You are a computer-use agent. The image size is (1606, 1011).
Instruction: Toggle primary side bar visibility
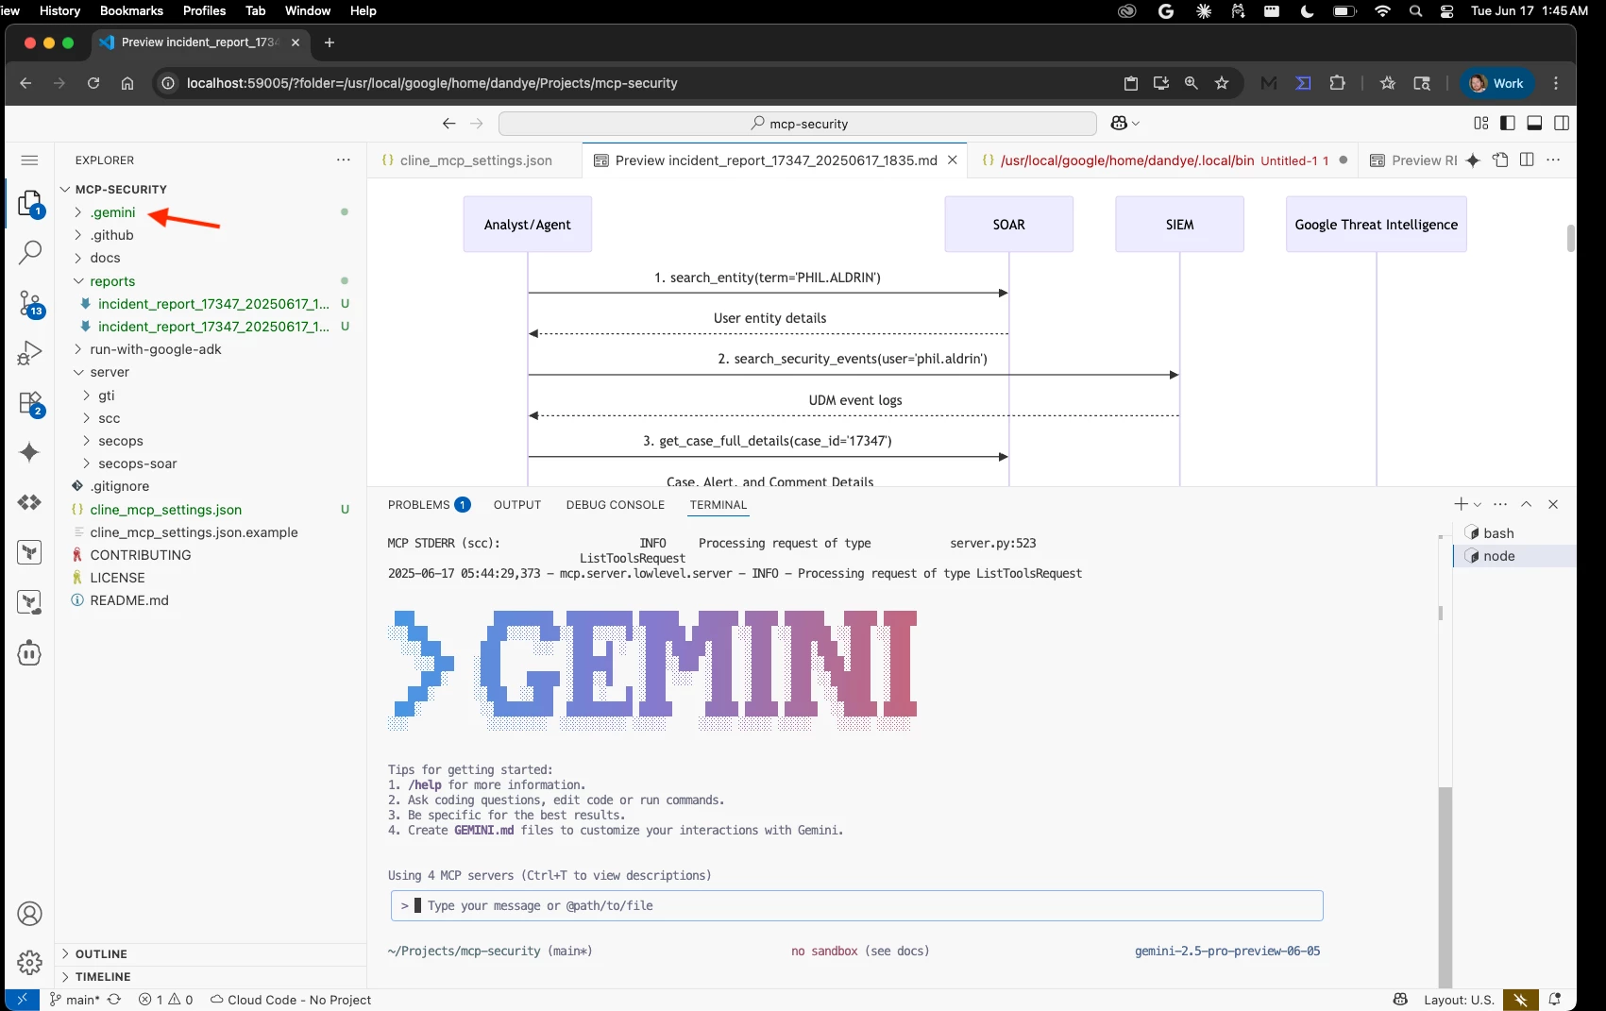[1507, 124]
